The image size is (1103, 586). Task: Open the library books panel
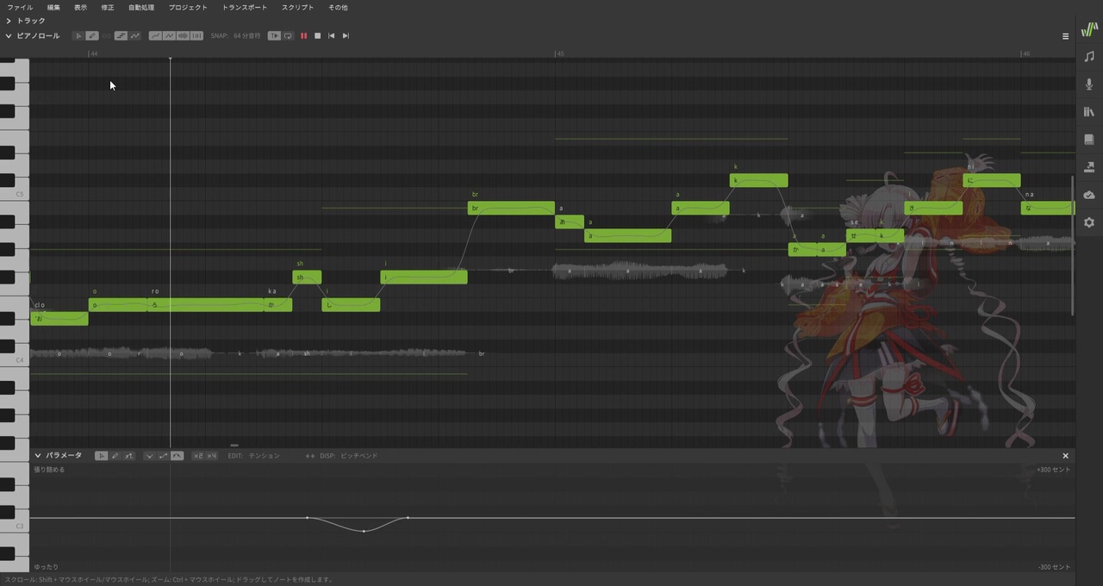click(x=1089, y=112)
